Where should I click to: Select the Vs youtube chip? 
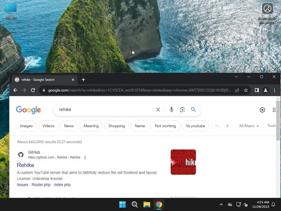[x=195, y=126]
